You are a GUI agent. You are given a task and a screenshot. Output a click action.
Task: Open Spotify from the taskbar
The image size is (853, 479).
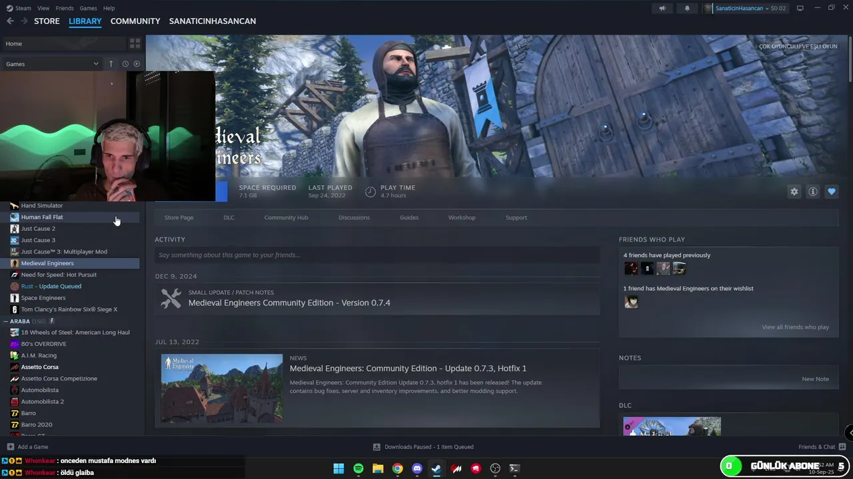click(359, 468)
